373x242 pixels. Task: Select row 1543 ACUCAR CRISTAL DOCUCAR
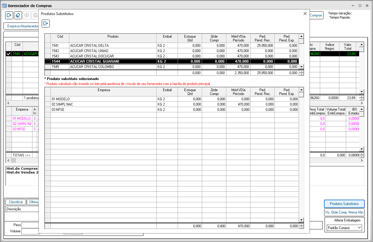coord(171,56)
